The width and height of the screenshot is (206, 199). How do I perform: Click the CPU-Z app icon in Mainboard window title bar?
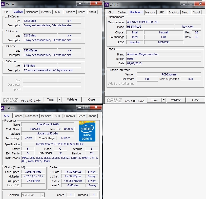coord(107,5)
